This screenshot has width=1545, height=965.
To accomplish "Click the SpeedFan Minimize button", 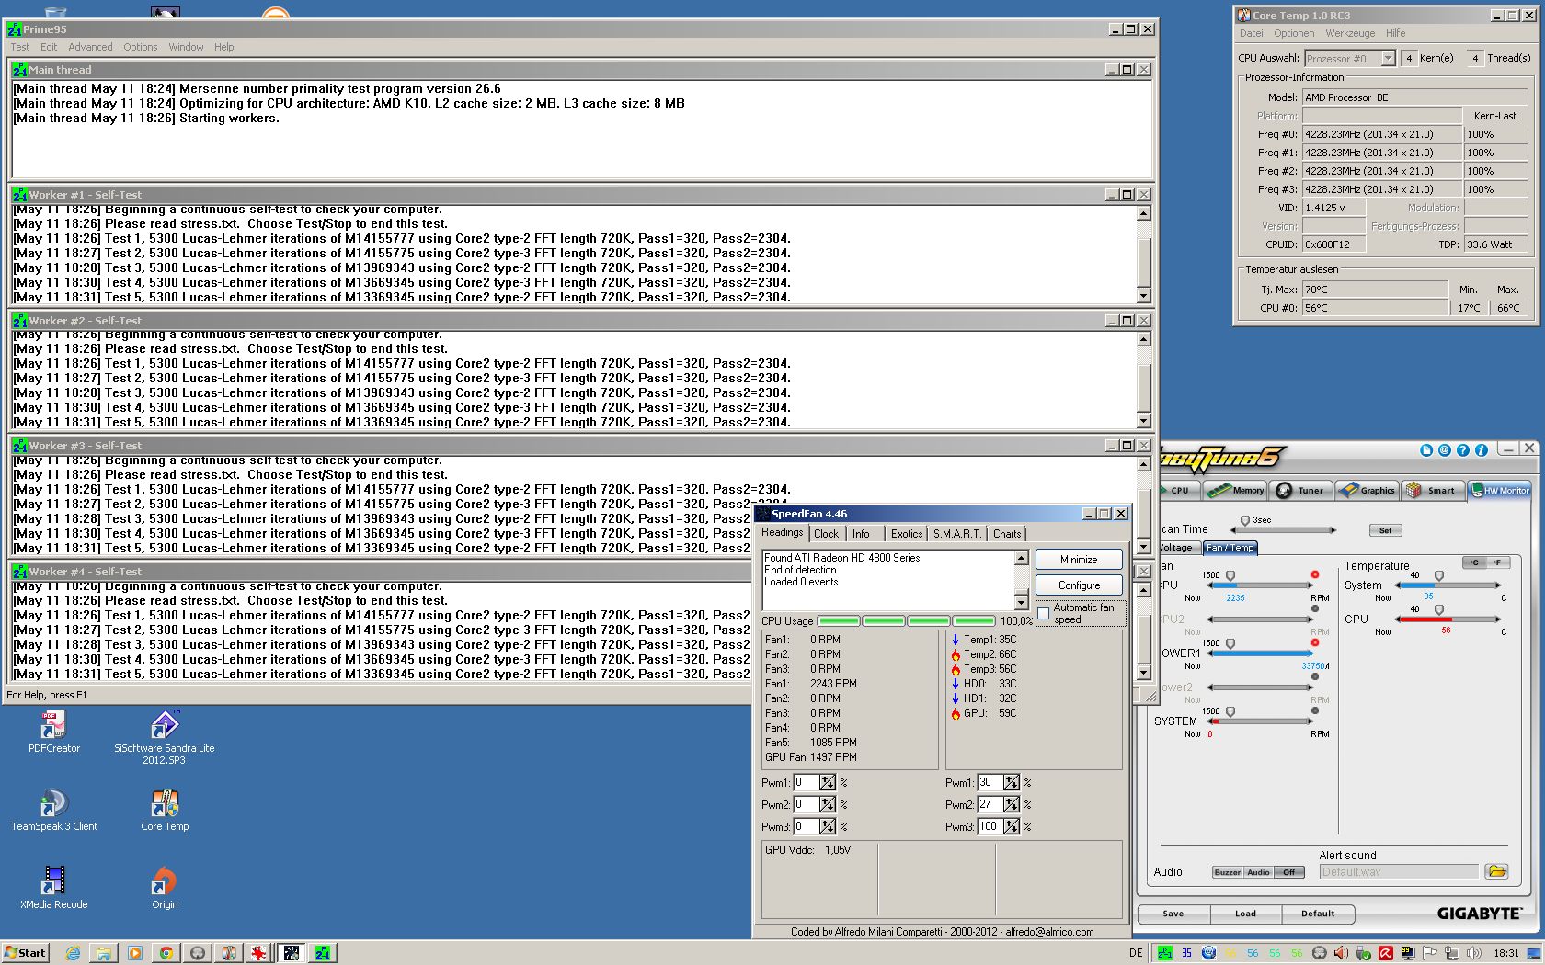I will [1079, 560].
